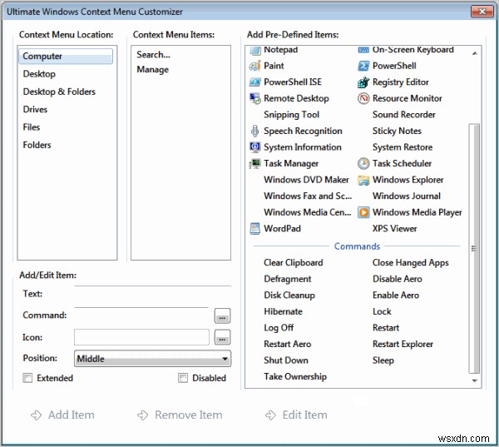The image size is (499, 447).
Task: Select Clear Clipboard command
Action: pos(294,263)
